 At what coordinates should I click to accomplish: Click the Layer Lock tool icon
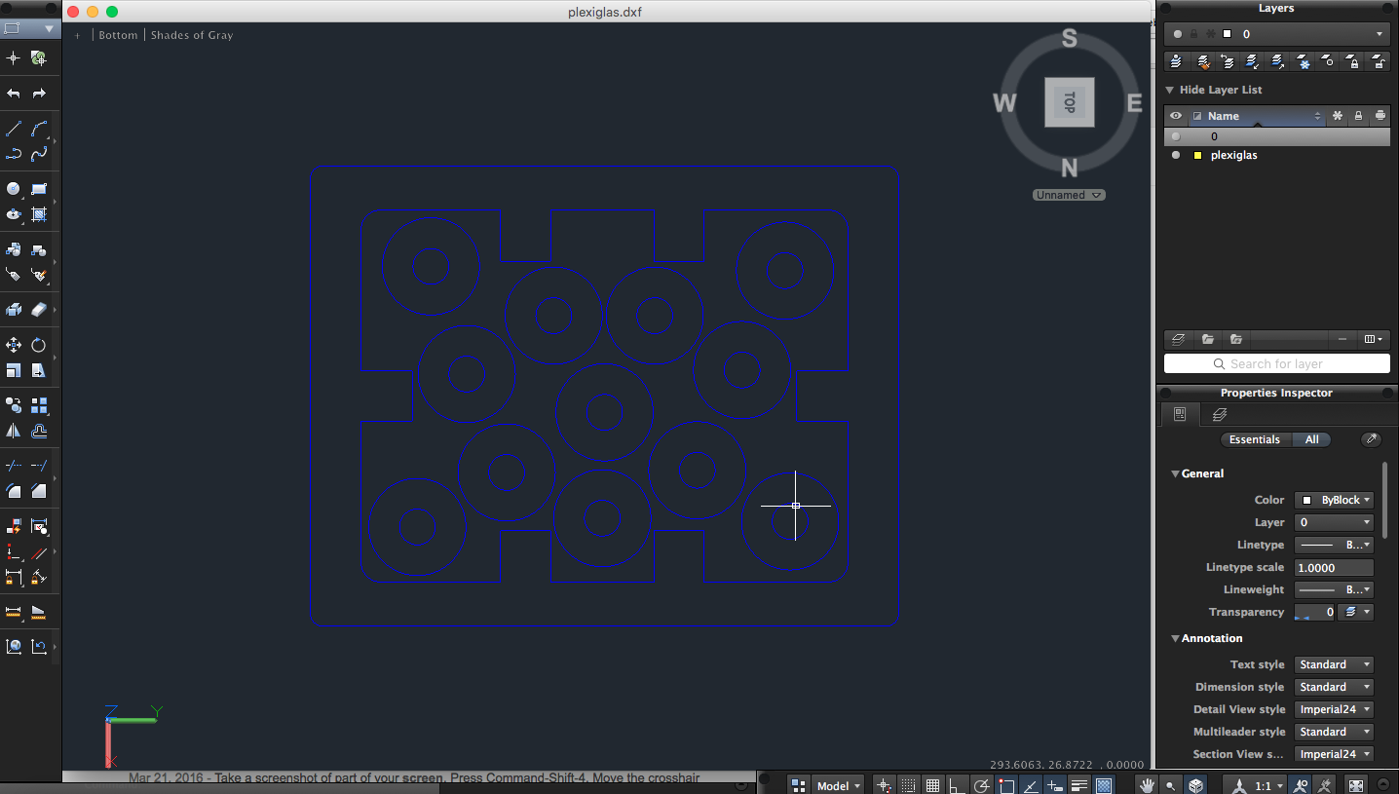click(x=1353, y=61)
